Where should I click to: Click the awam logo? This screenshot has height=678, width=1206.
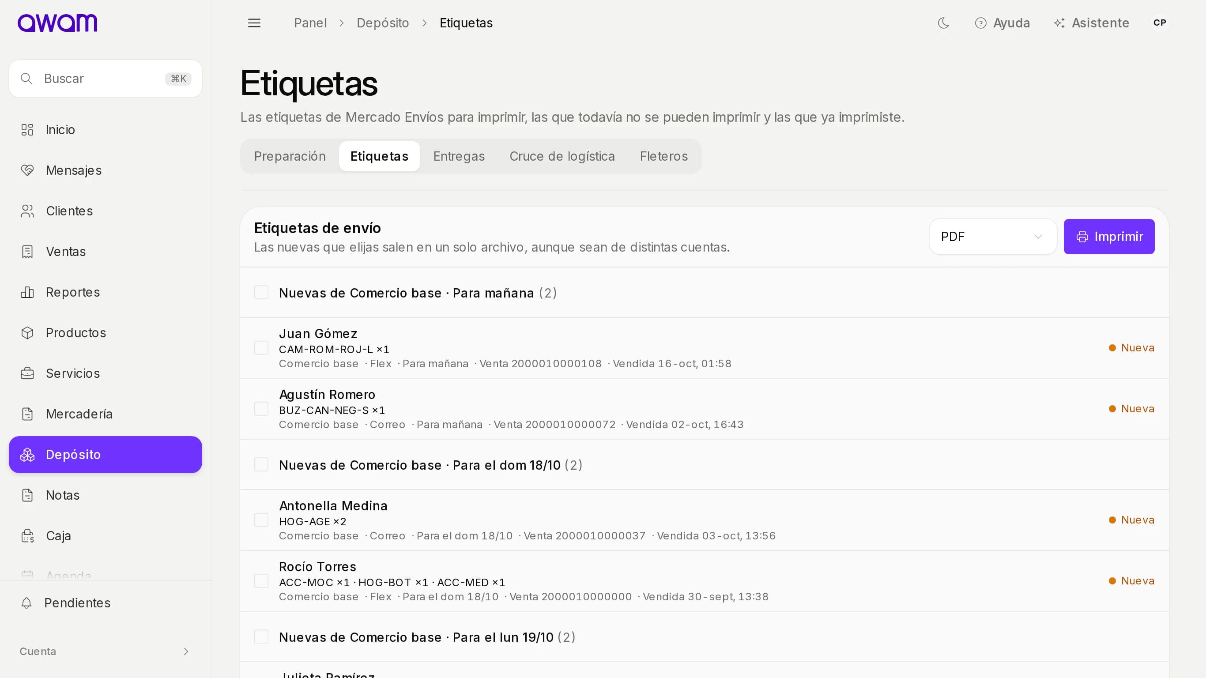(x=57, y=23)
